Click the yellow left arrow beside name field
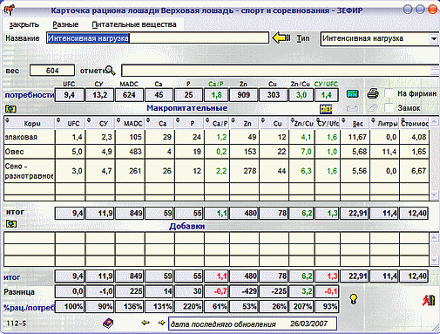 (281, 37)
